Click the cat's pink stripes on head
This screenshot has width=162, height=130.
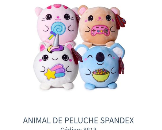57,6
